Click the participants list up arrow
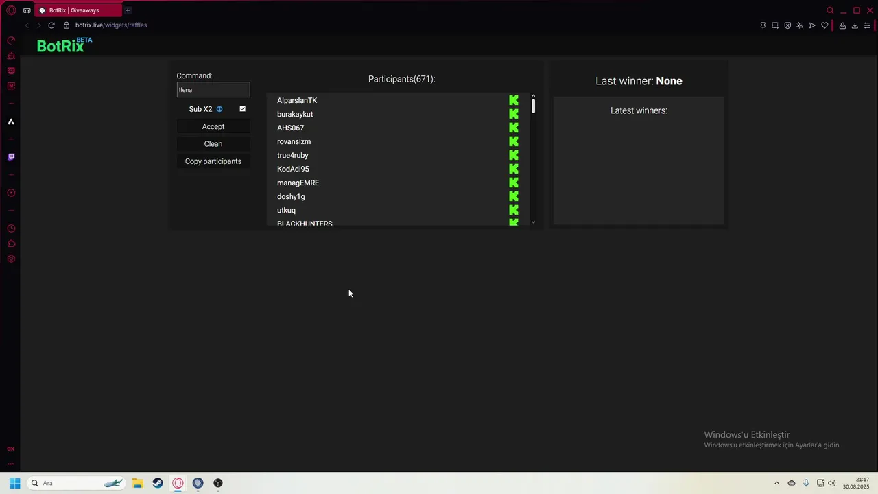 point(533,96)
